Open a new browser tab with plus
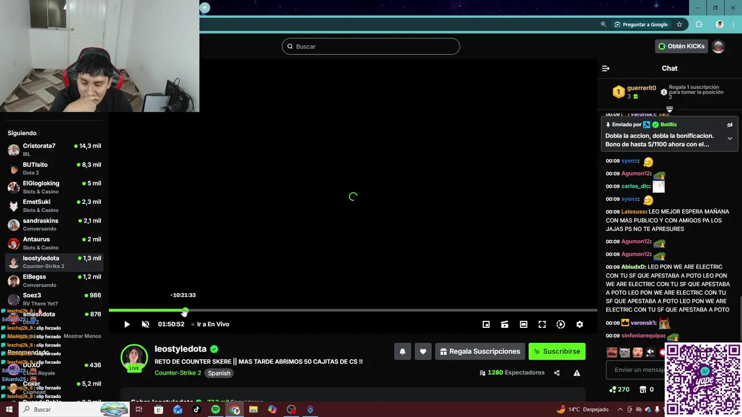 205,8
